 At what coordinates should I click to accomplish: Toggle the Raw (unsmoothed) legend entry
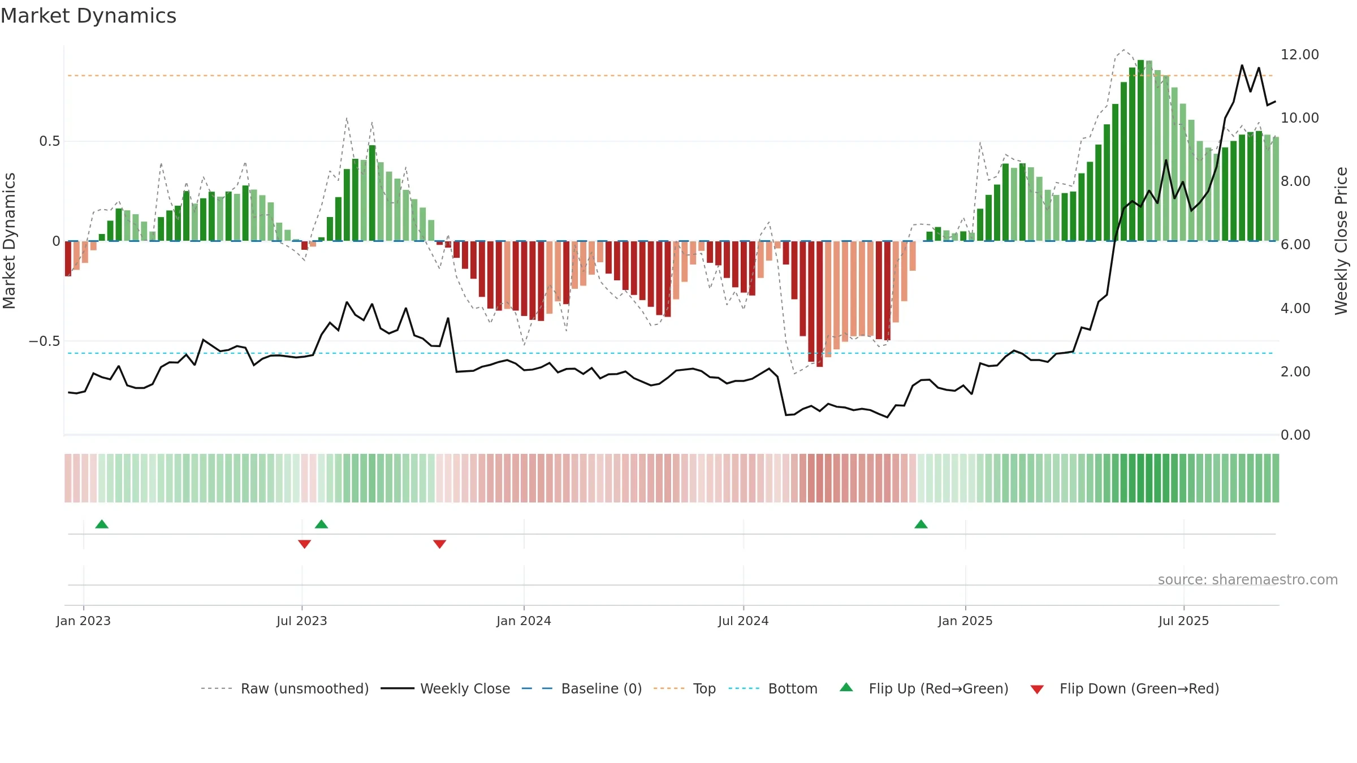[x=284, y=688]
